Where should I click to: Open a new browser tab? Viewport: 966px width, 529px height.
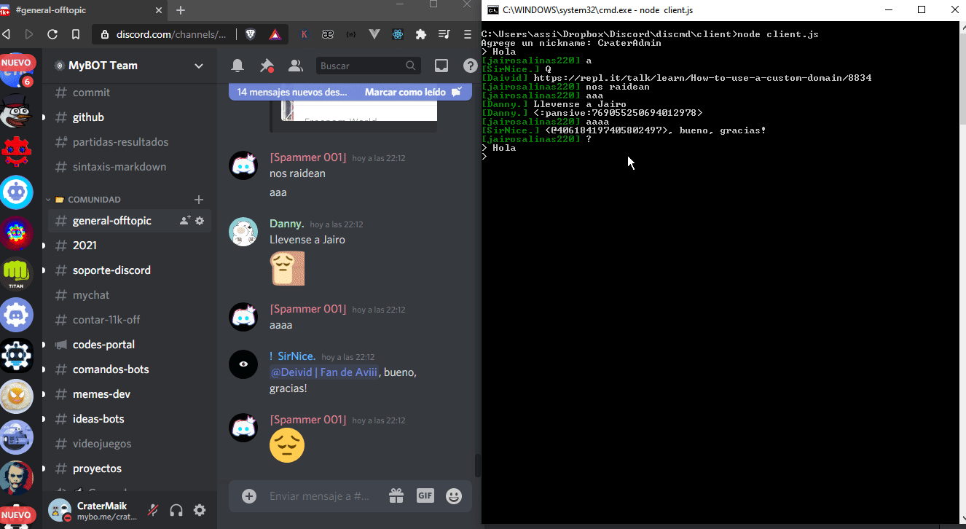click(181, 10)
